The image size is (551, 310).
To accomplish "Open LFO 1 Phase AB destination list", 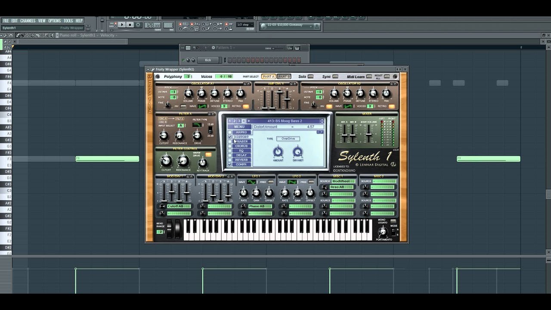I will pos(260,206).
